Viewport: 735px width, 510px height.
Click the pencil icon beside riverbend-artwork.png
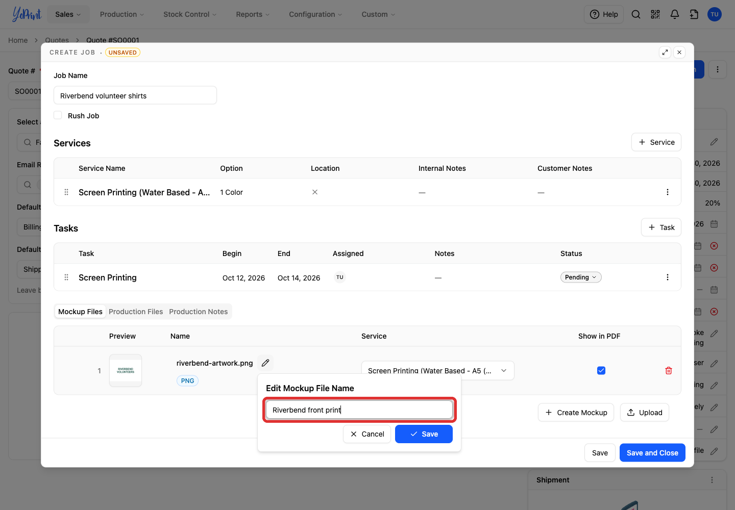click(265, 363)
